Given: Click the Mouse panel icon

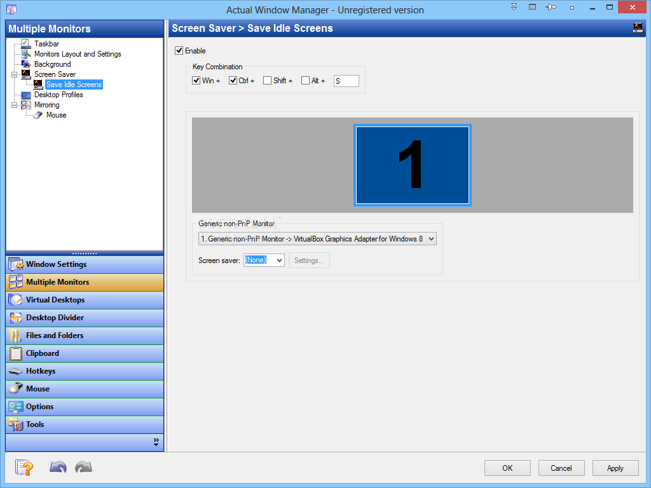Looking at the screenshot, I should (16, 389).
